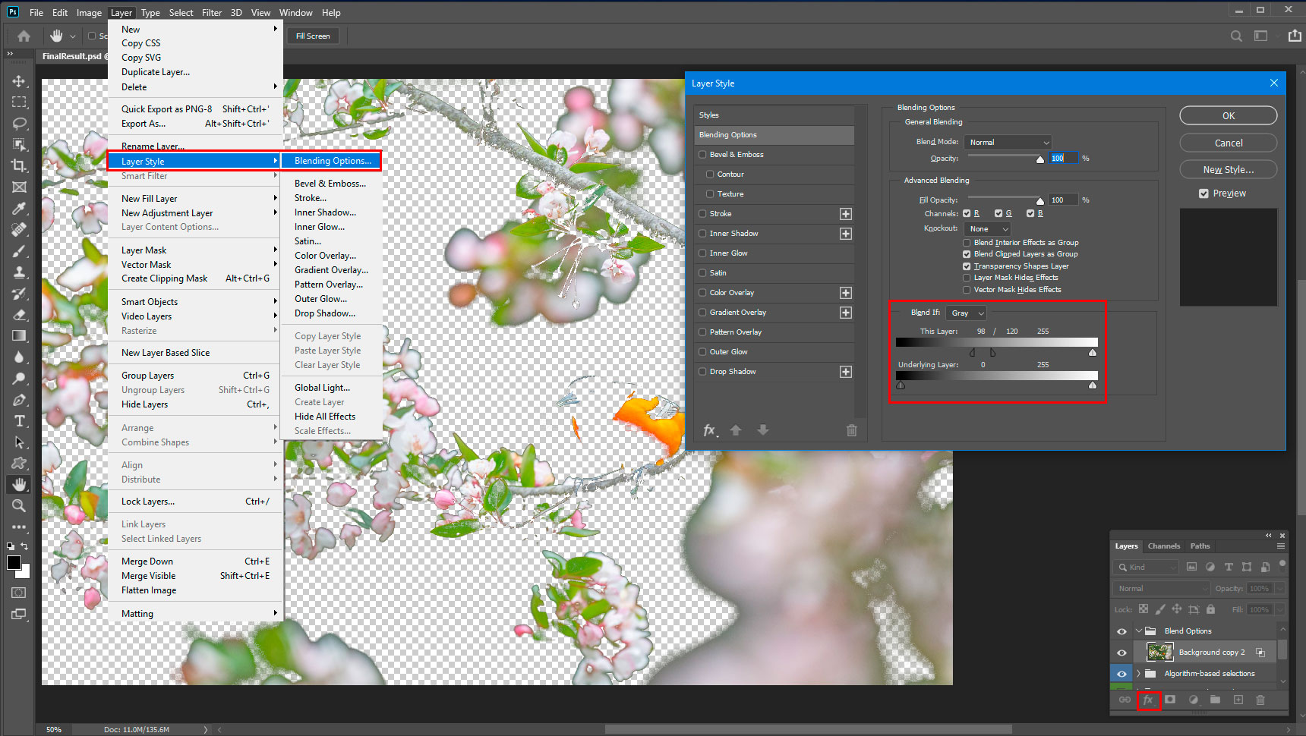This screenshot has width=1306, height=736.
Task: Enable the Drop Shadow checkbox
Action: (x=702, y=372)
